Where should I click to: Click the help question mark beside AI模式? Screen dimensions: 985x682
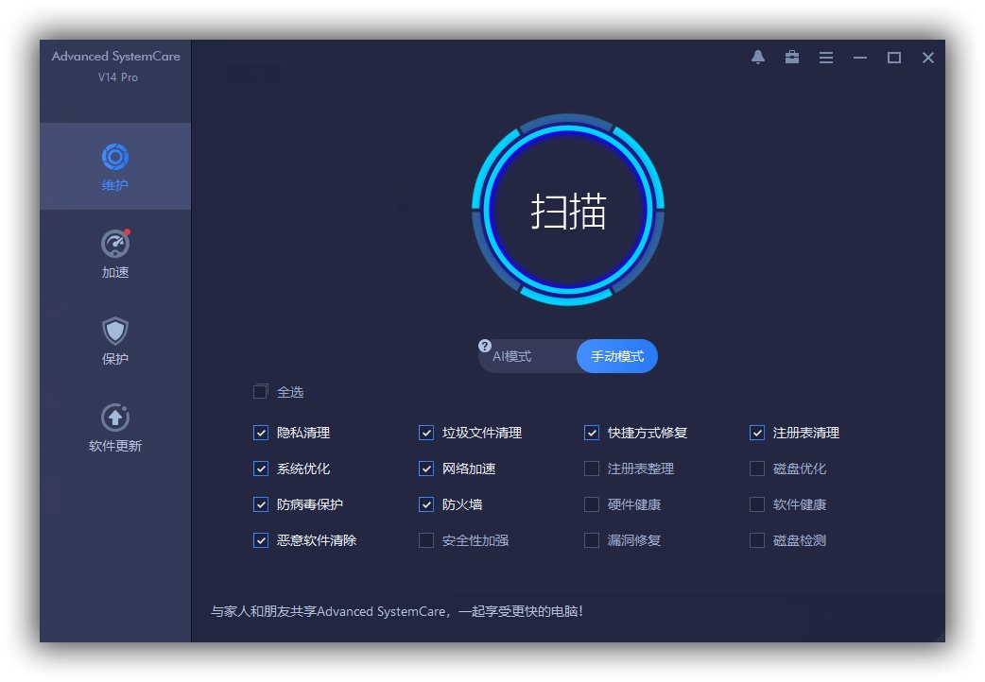[484, 346]
